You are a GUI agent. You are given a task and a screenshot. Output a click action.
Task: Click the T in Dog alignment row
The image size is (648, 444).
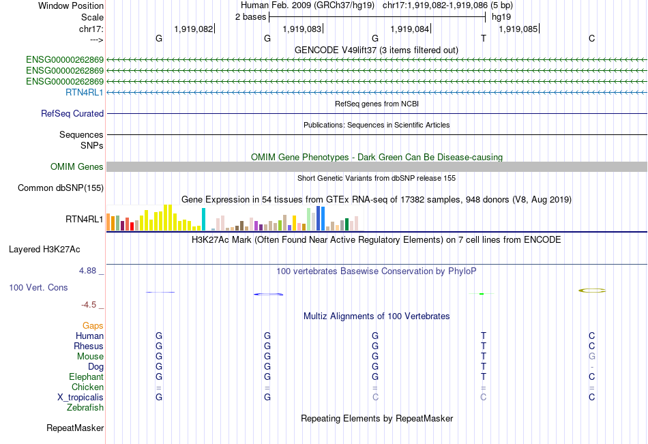(484, 367)
